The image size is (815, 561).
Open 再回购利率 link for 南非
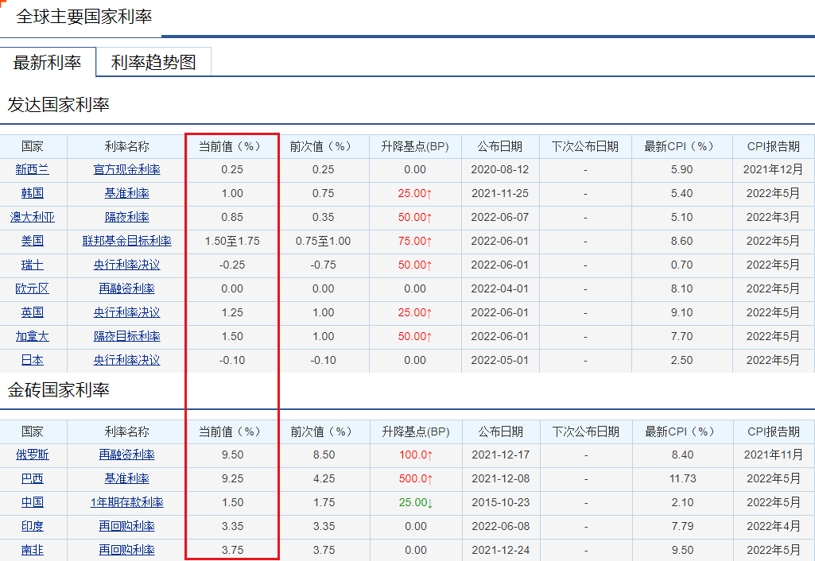click(127, 550)
